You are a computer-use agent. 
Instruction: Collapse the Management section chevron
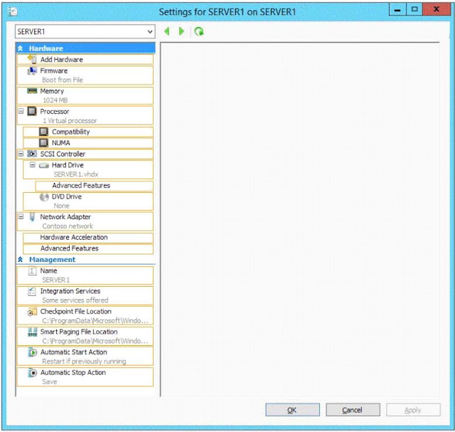tap(21, 260)
